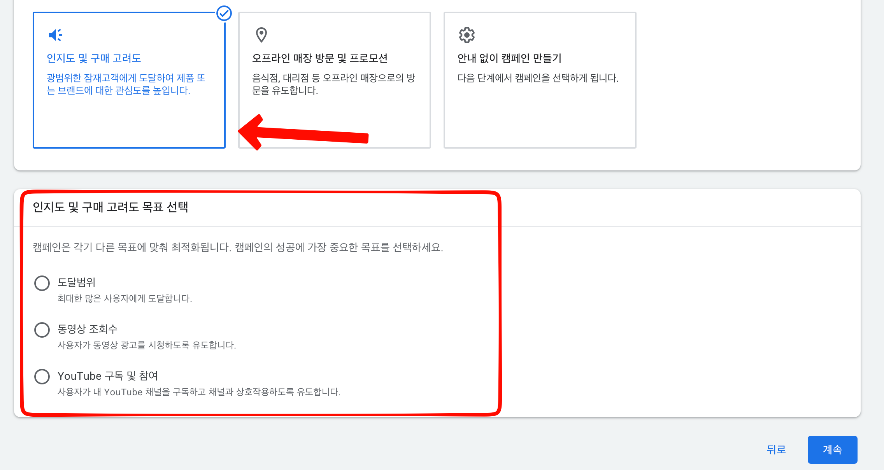Click the blue checkmark badge on selected card
Viewport: 884px width, 470px height.
tap(224, 13)
